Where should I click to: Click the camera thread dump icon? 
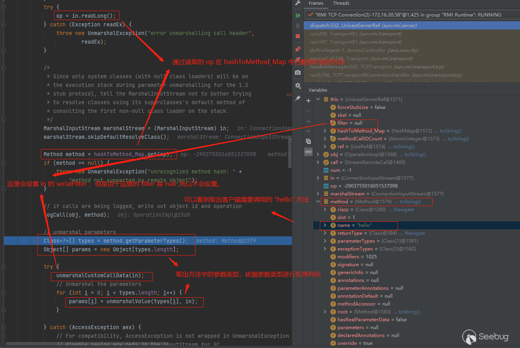(298, 72)
